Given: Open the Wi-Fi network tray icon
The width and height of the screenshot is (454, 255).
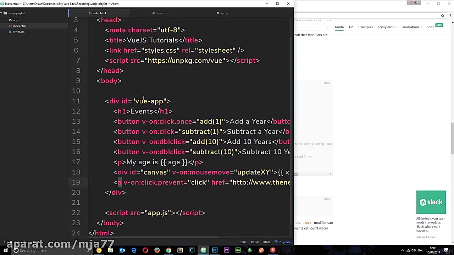Looking at the screenshot, I should [x=408, y=250].
